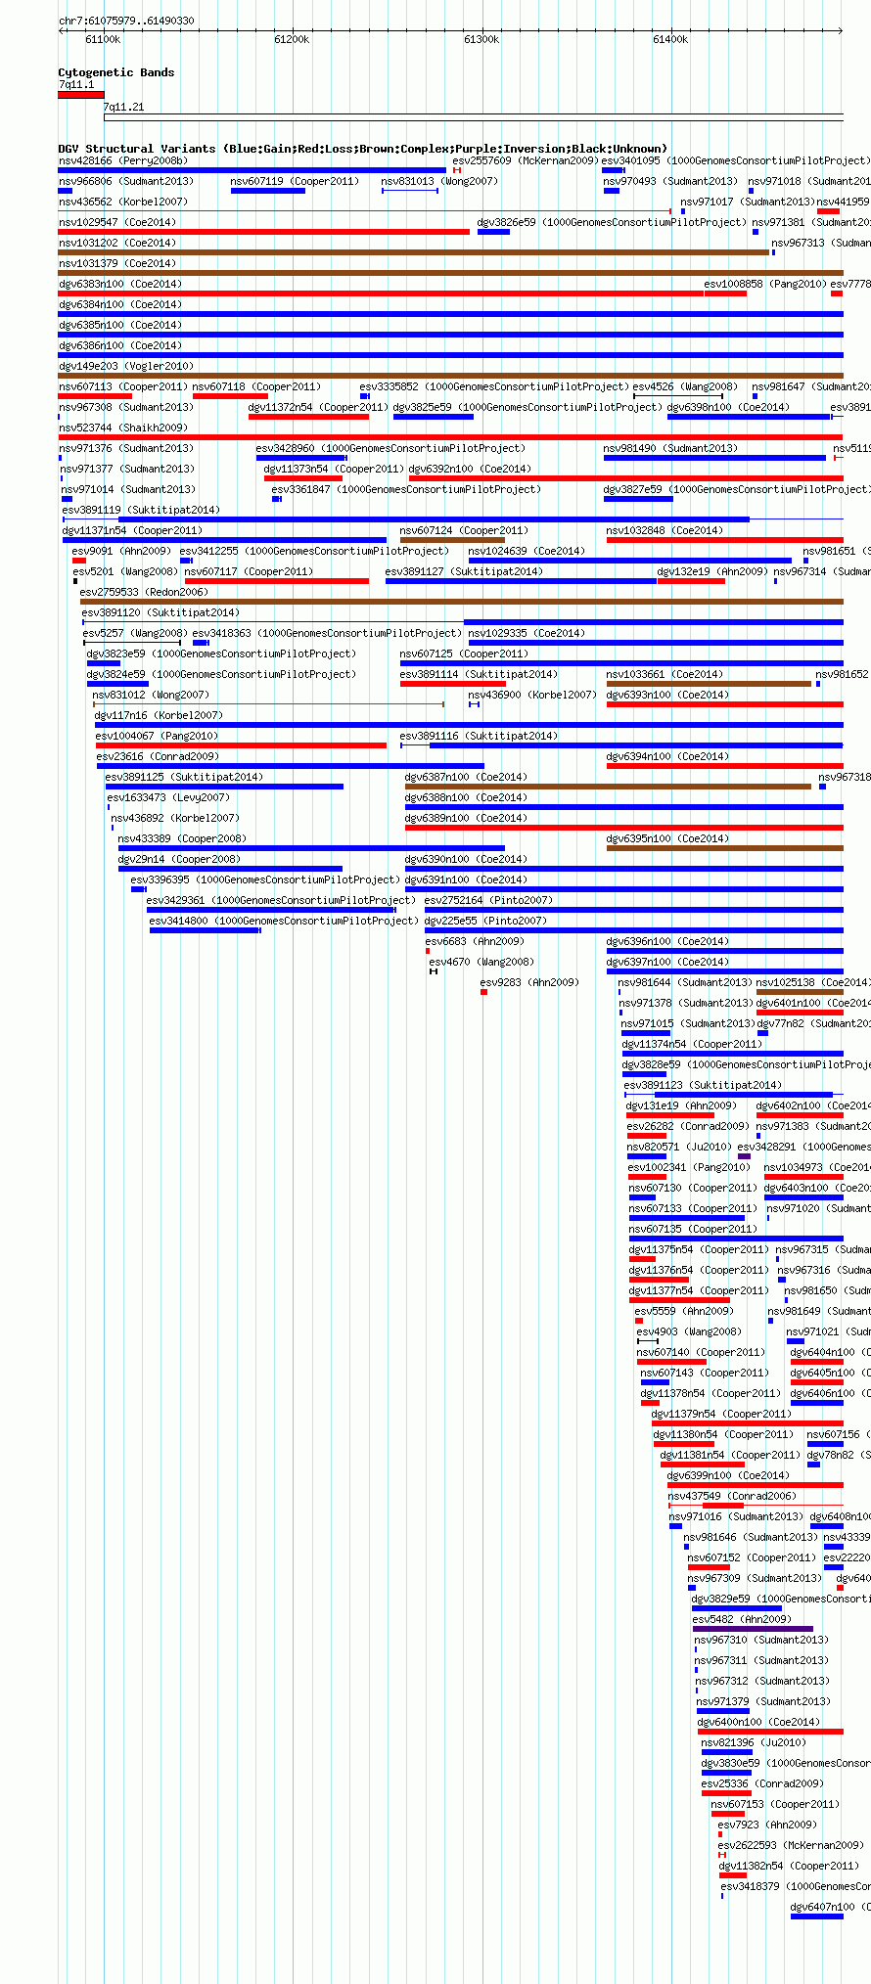The height and width of the screenshot is (1984, 871).
Task: Click the esv2752164 (Pinto2007) variant label
Action: (x=489, y=900)
